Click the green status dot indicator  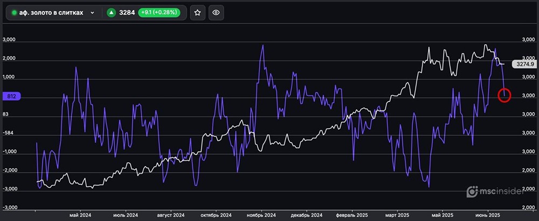(15, 13)
